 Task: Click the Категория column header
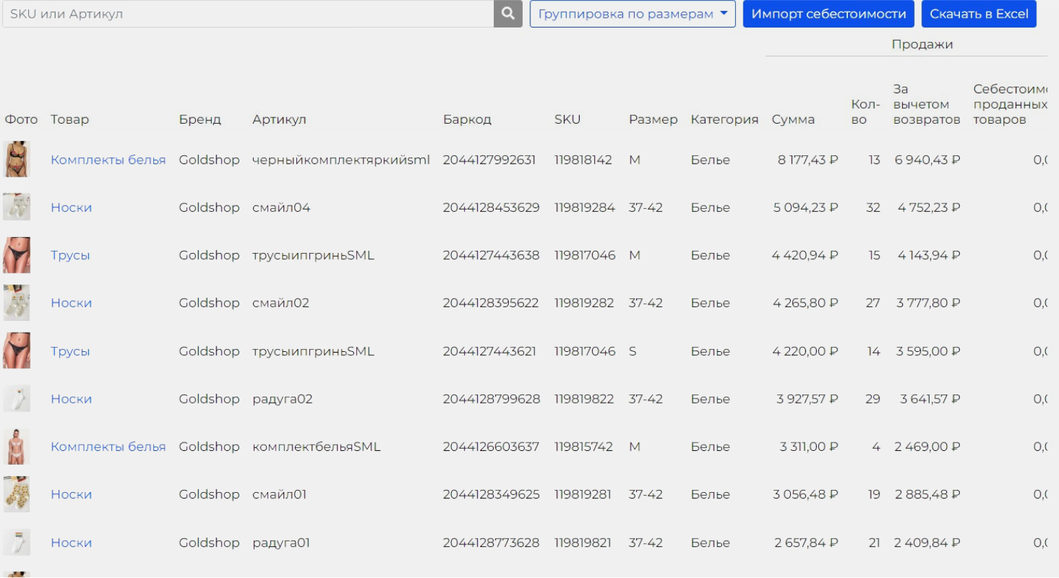click(724, 120)
